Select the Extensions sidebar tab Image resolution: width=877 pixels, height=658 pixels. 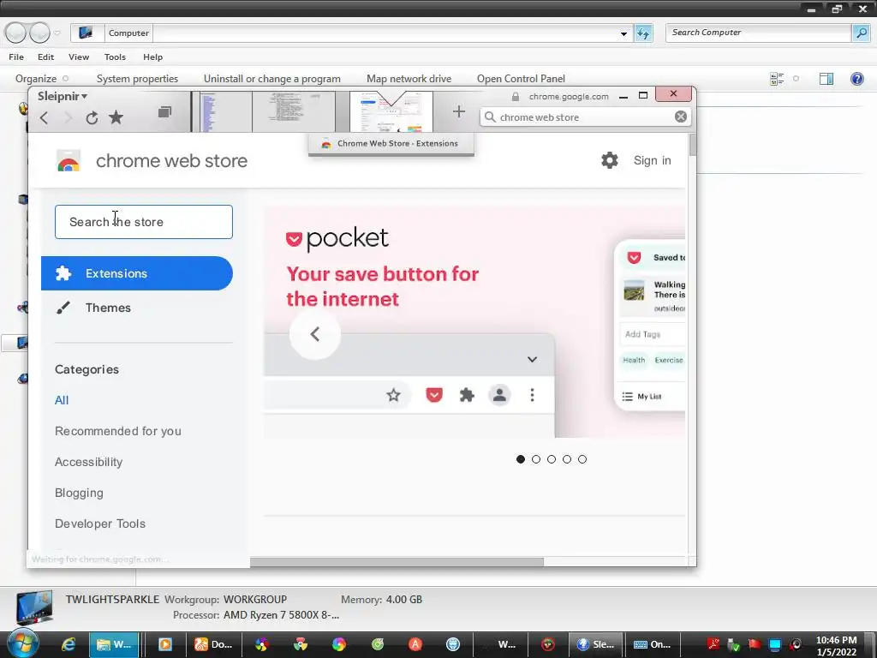tap(137, 273)
